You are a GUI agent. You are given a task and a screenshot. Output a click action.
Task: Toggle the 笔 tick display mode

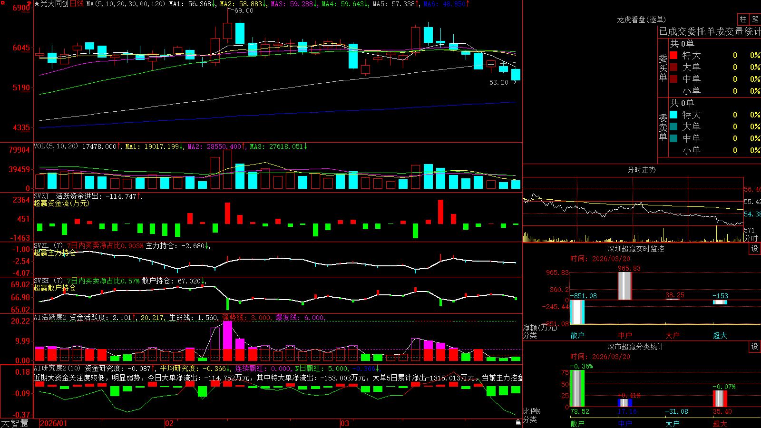(755, 19)
